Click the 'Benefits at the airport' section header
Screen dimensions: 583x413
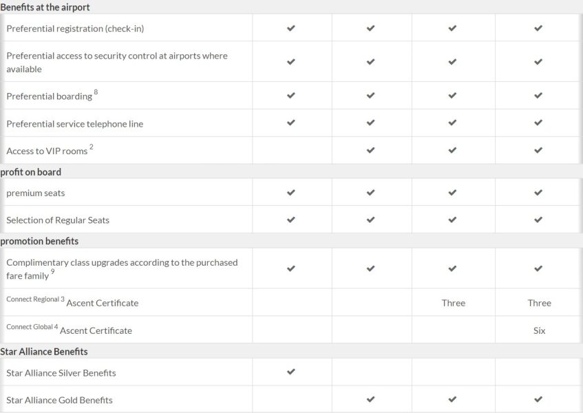click(x=45, y=7)
